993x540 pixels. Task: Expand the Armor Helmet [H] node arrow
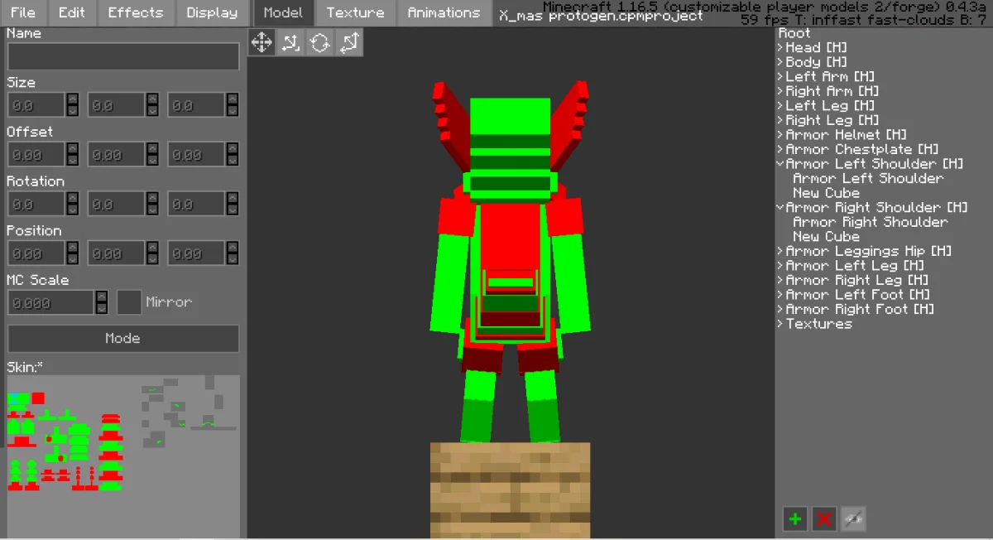tap(780, 135)
